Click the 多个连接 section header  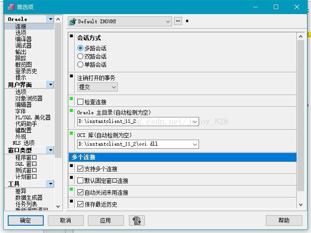[x=183, y=157]
